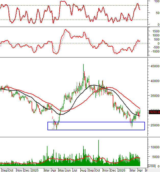Click the 2025 year label on time axis
This screenshot has width=160, height=172.
pyautogui.click(x=34, y=170)
